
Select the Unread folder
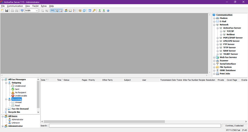(x=18, y=102)
